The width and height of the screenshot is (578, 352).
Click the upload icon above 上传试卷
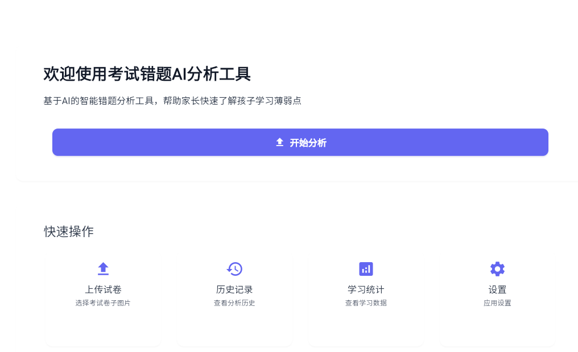tap(103, 268)
